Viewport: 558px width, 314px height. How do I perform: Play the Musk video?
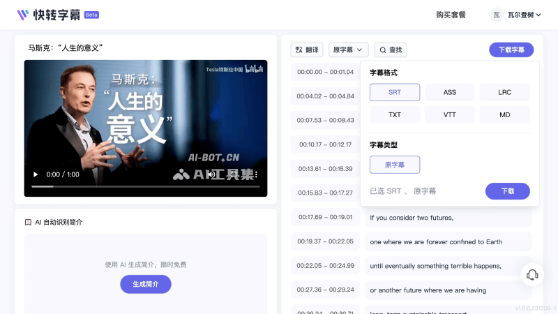tap(35, 174)
